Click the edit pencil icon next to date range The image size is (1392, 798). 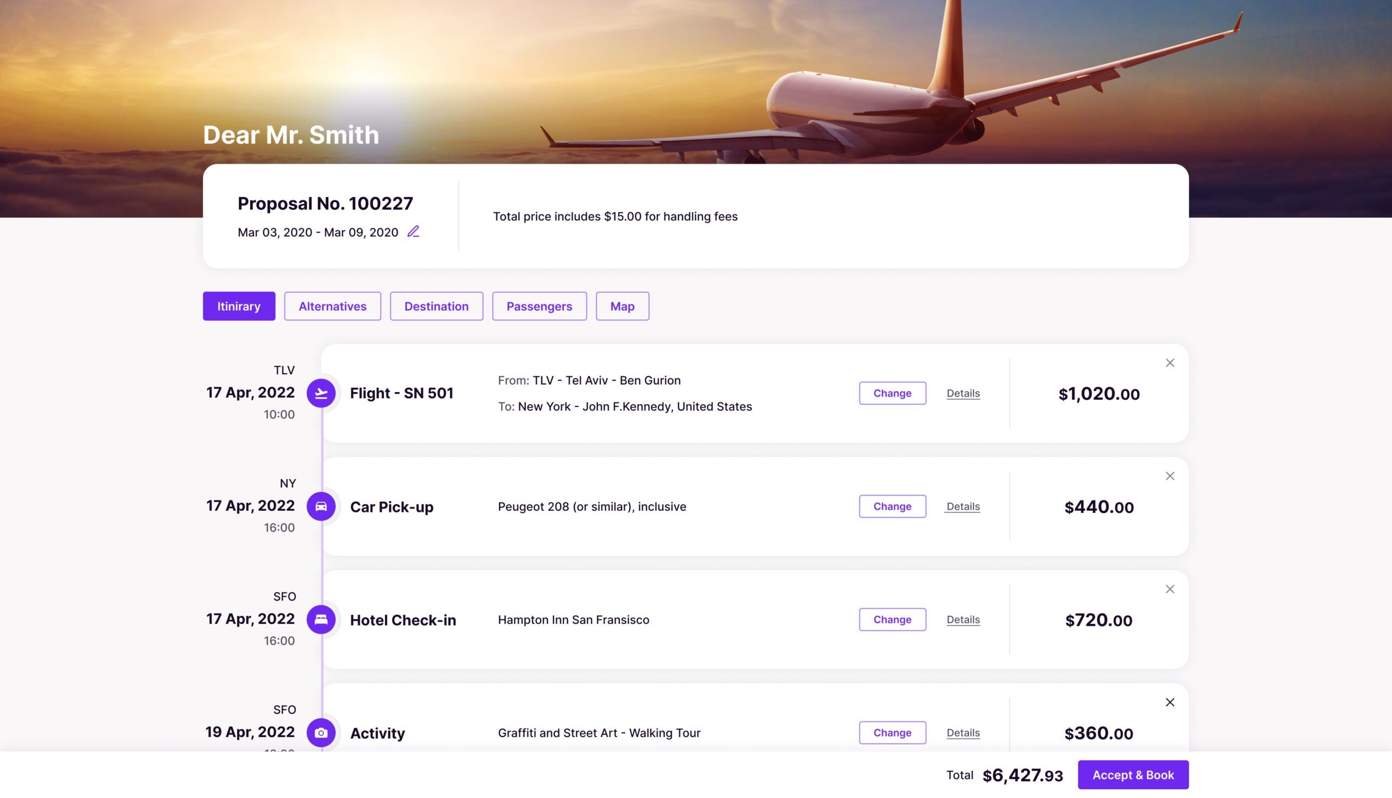tap(413, 232)
